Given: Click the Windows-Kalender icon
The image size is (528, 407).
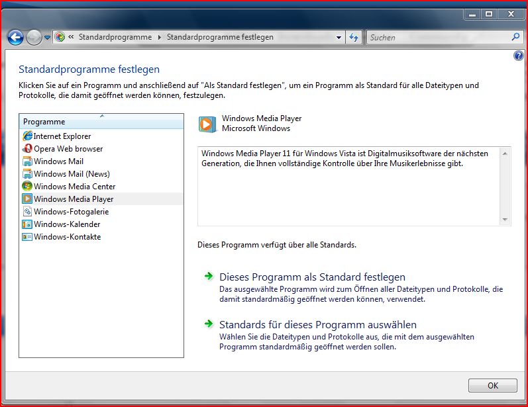Looking at the screenshot, I should pos(27,224).
